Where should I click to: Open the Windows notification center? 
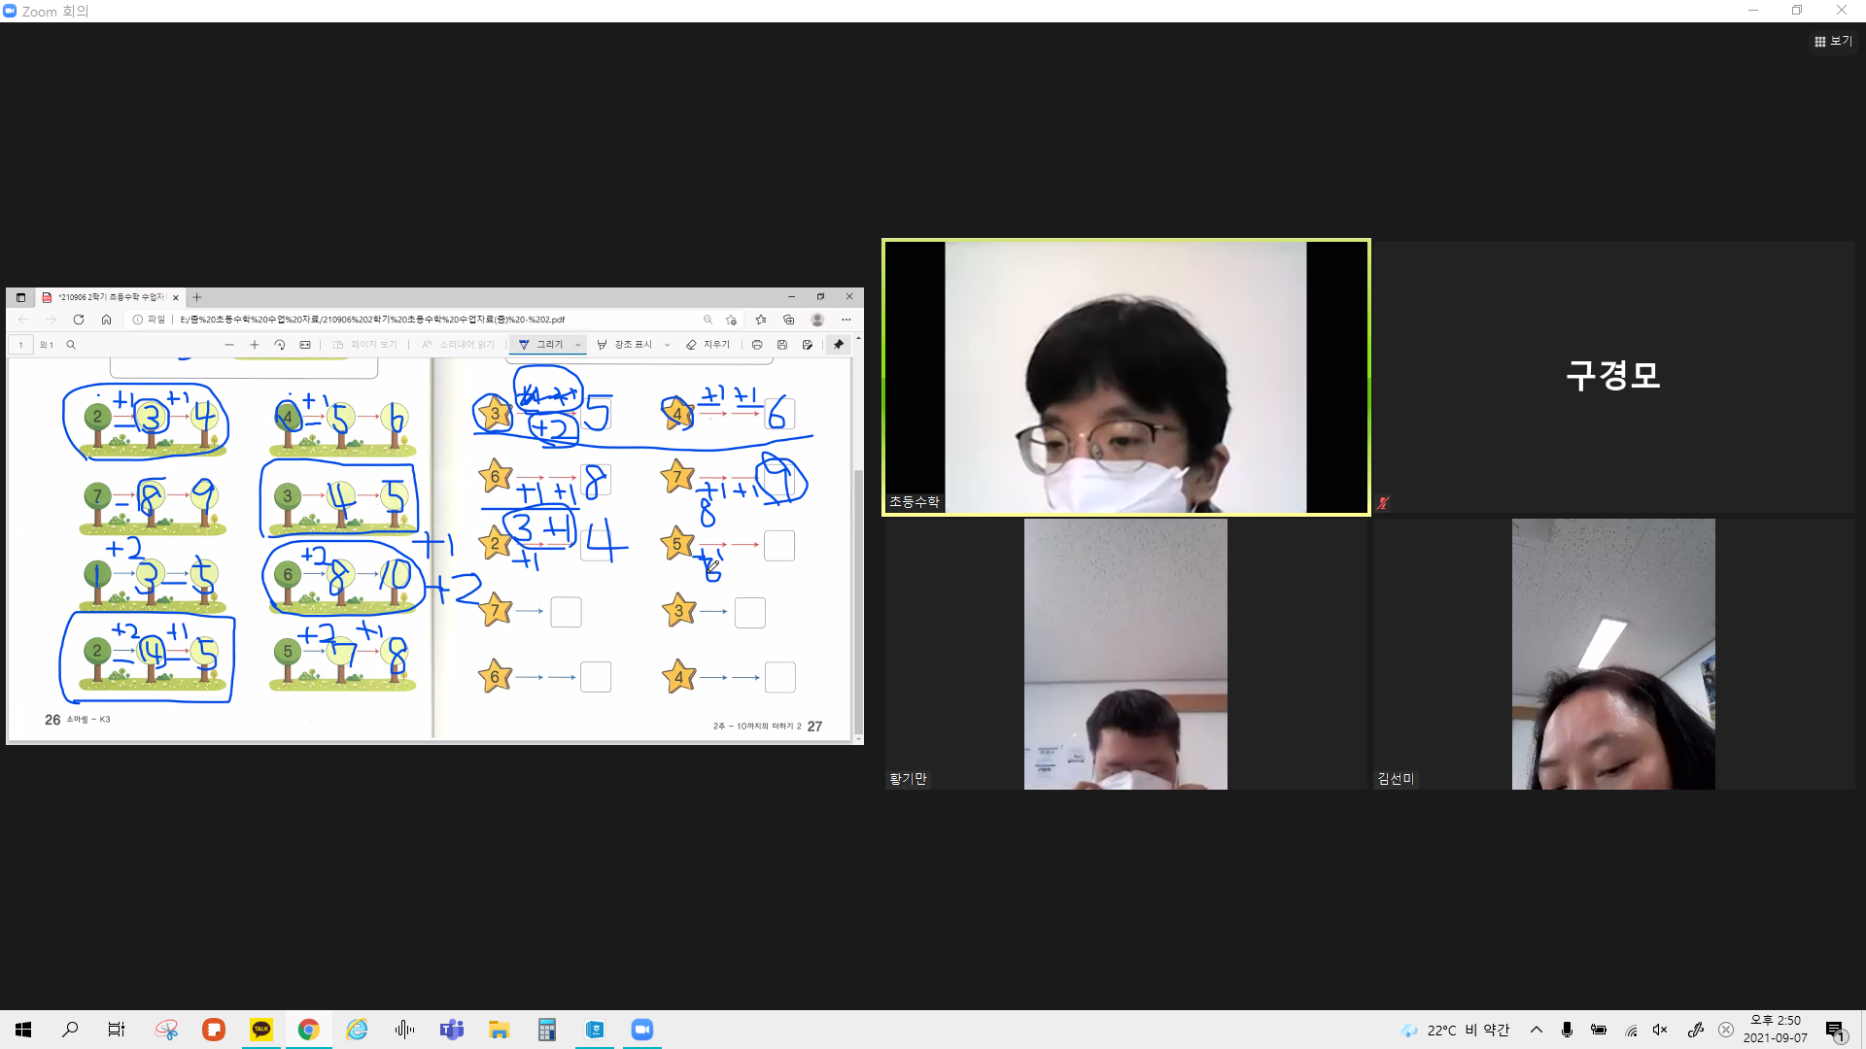1835,1031
